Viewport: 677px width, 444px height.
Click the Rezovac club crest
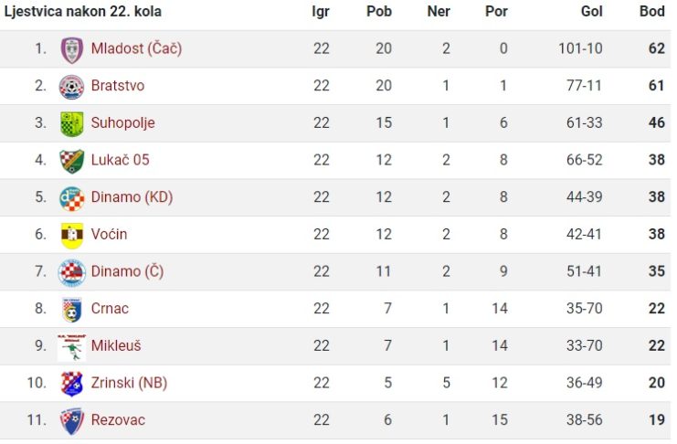[x=71, y=421]
